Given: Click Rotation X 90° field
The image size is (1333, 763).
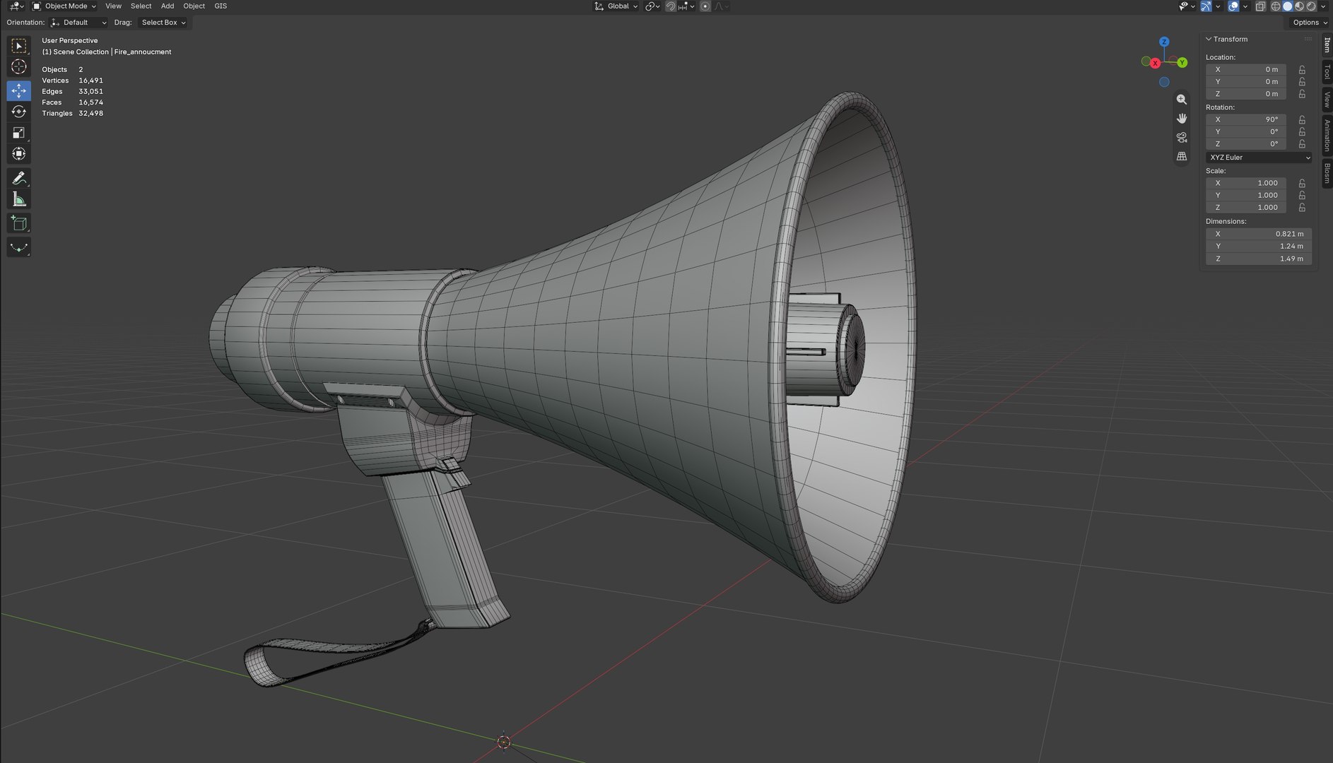Looking at the screenshot, I should point(1246,120).
